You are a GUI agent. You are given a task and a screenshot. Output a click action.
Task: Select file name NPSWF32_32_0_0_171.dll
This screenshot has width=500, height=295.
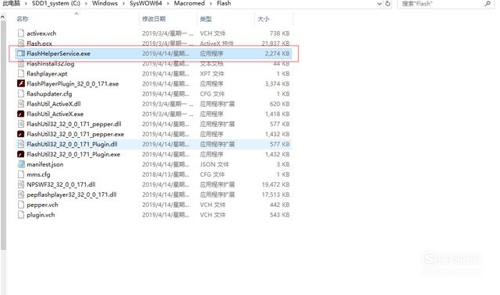(61, 184)
